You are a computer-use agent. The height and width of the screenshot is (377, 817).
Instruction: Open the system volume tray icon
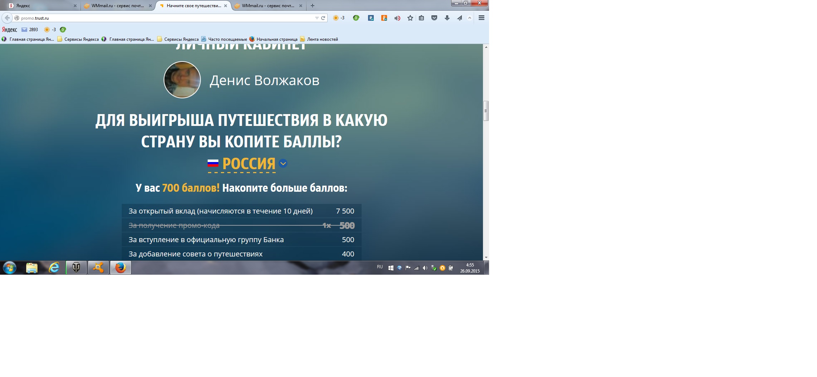click(x=425, y=268)
